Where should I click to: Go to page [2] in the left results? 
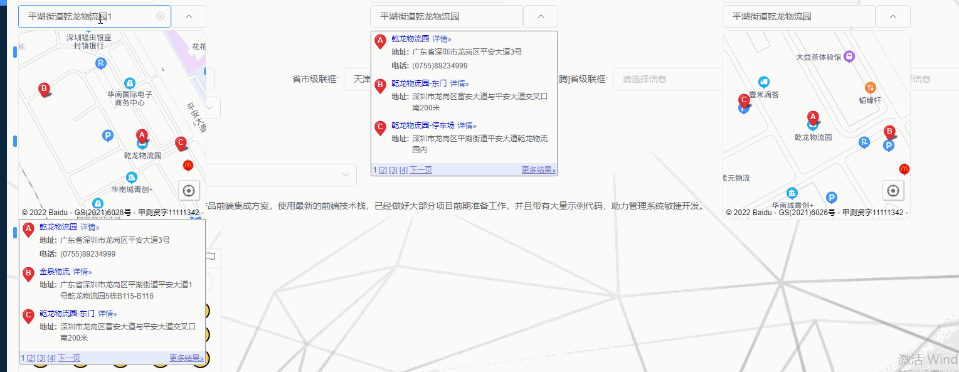[31, 358]
